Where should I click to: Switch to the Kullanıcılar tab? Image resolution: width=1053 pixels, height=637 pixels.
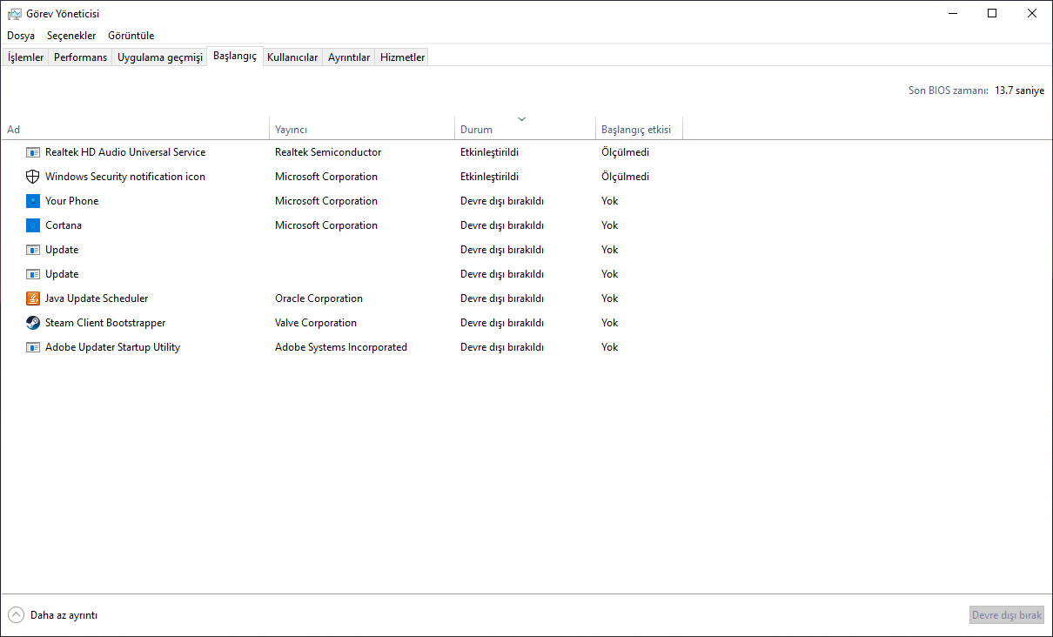click(x=292, y=57)
